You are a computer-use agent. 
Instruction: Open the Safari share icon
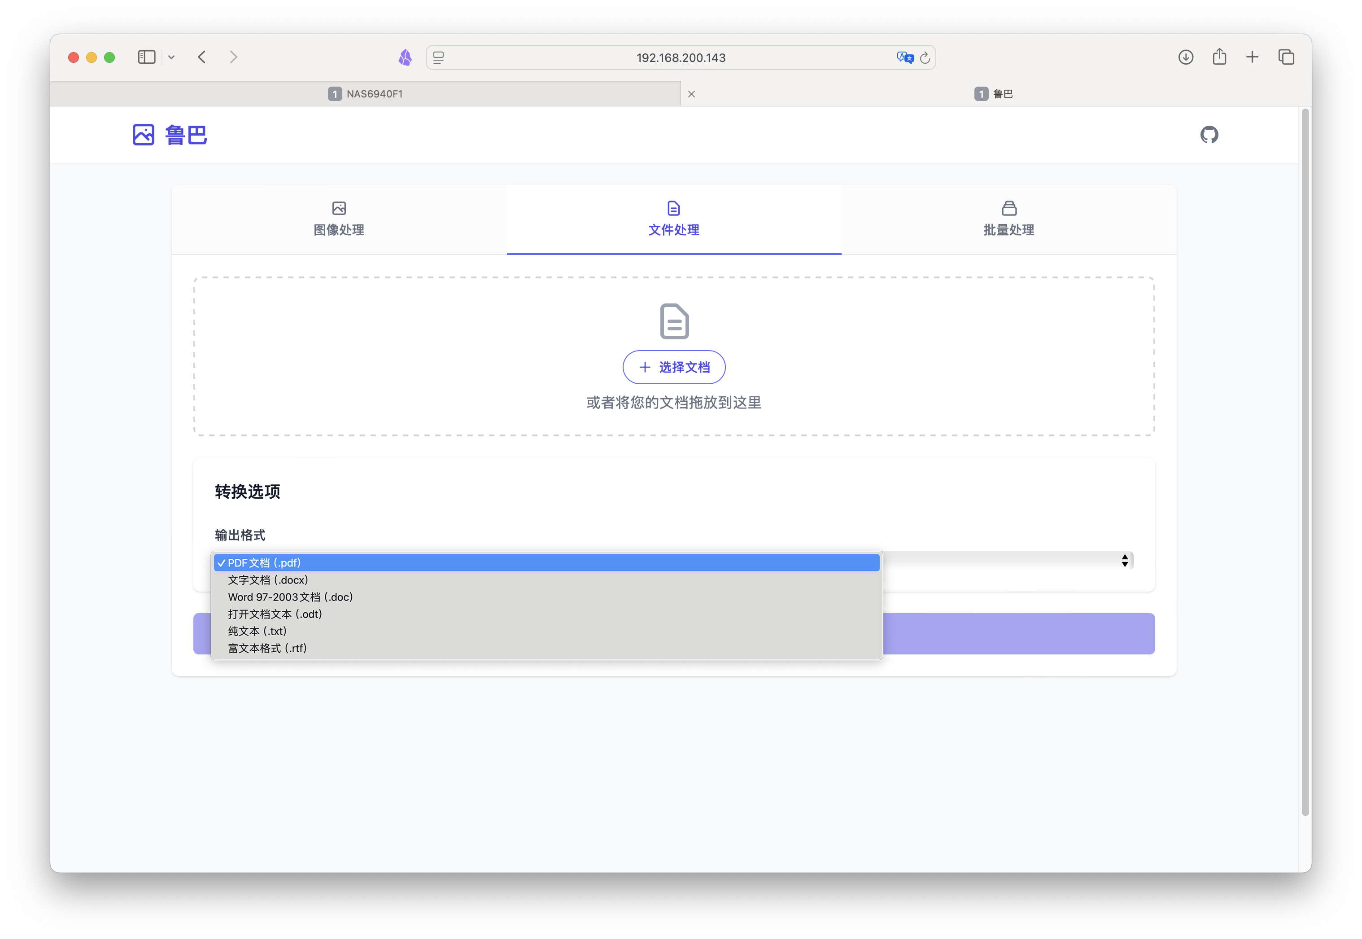1219,57
